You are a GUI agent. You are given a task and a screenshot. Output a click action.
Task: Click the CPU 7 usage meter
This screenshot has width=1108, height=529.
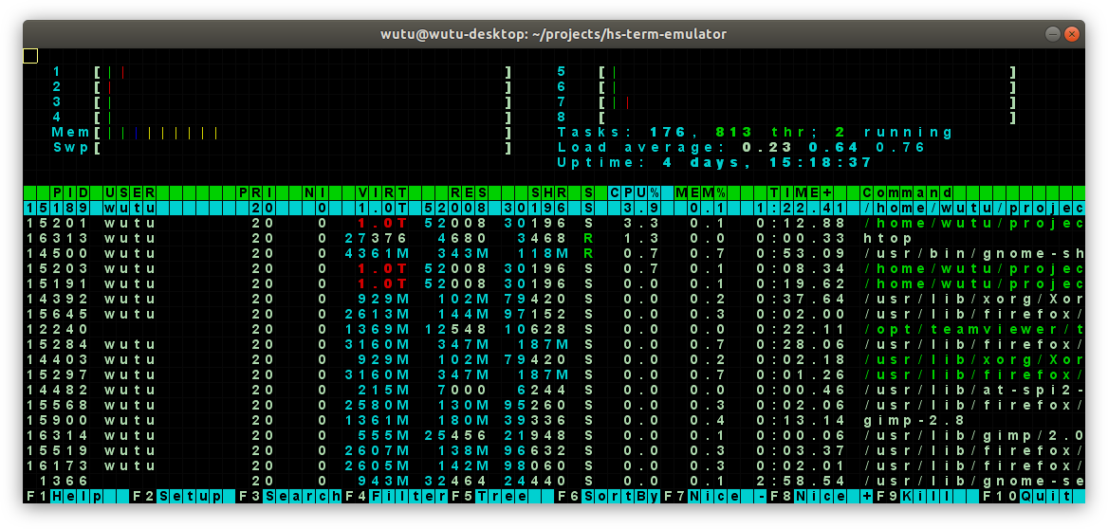pyautogui.click(x=787, y=102)
